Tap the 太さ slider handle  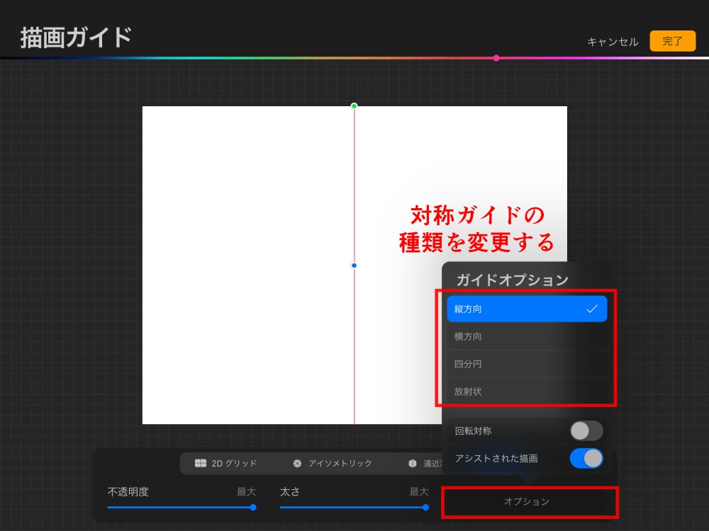(425, 508)
